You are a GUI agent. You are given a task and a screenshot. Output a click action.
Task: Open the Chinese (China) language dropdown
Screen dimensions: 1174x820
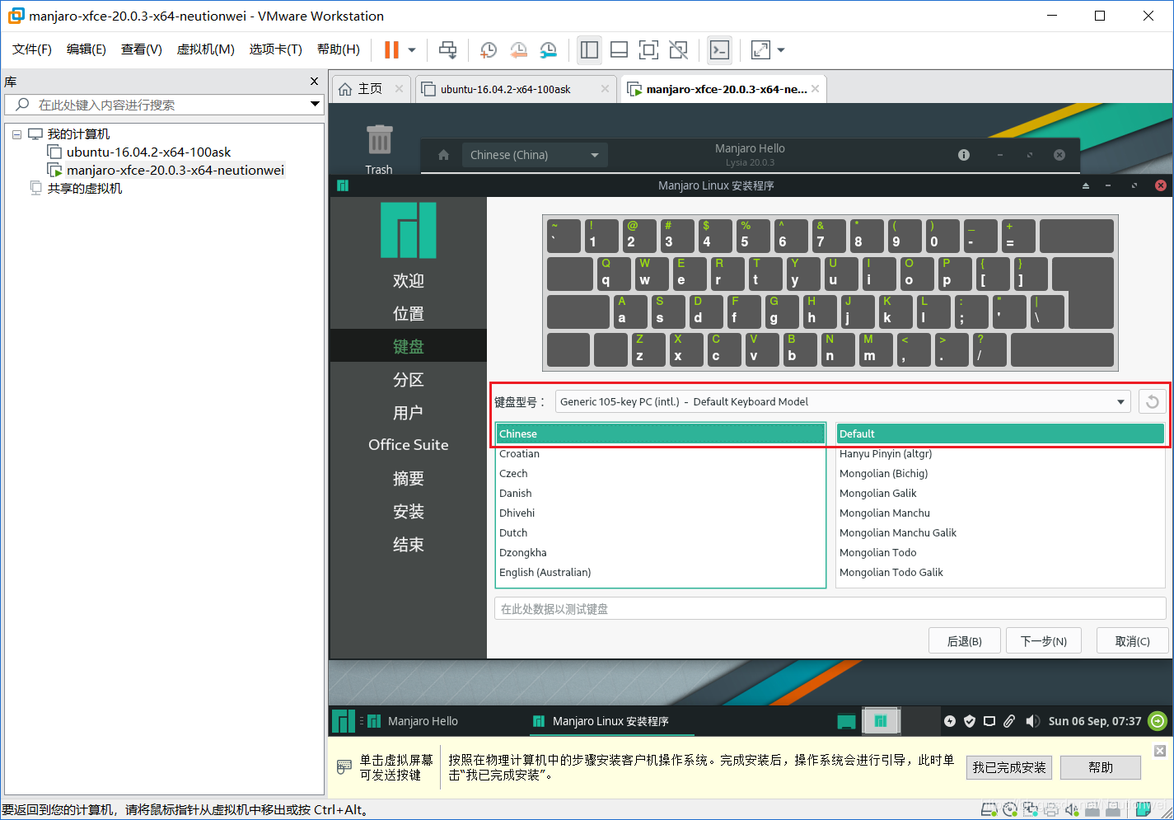(x=534, y=155)
